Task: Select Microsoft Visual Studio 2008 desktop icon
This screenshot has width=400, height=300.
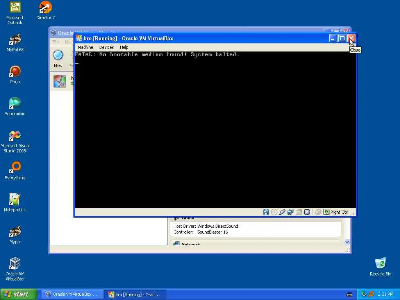Action: tap(15, 142)
